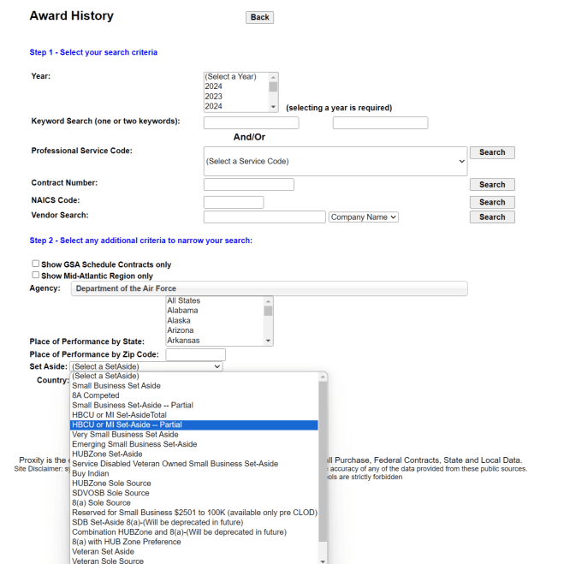Focus the NAICS Code field
This screenshot has height=564, width=564.
tap(234, 202)
